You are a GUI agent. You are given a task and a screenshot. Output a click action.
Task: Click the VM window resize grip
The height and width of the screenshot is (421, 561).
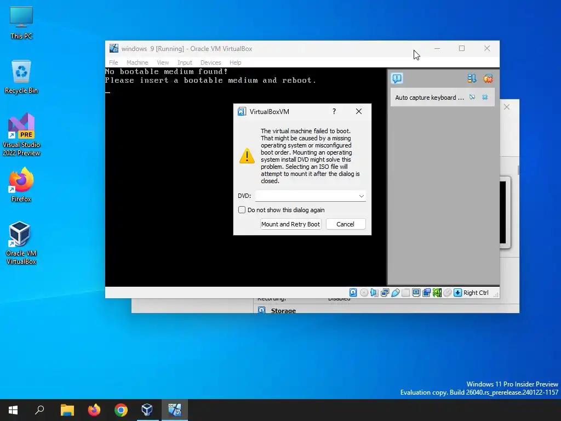pos(496,294)
